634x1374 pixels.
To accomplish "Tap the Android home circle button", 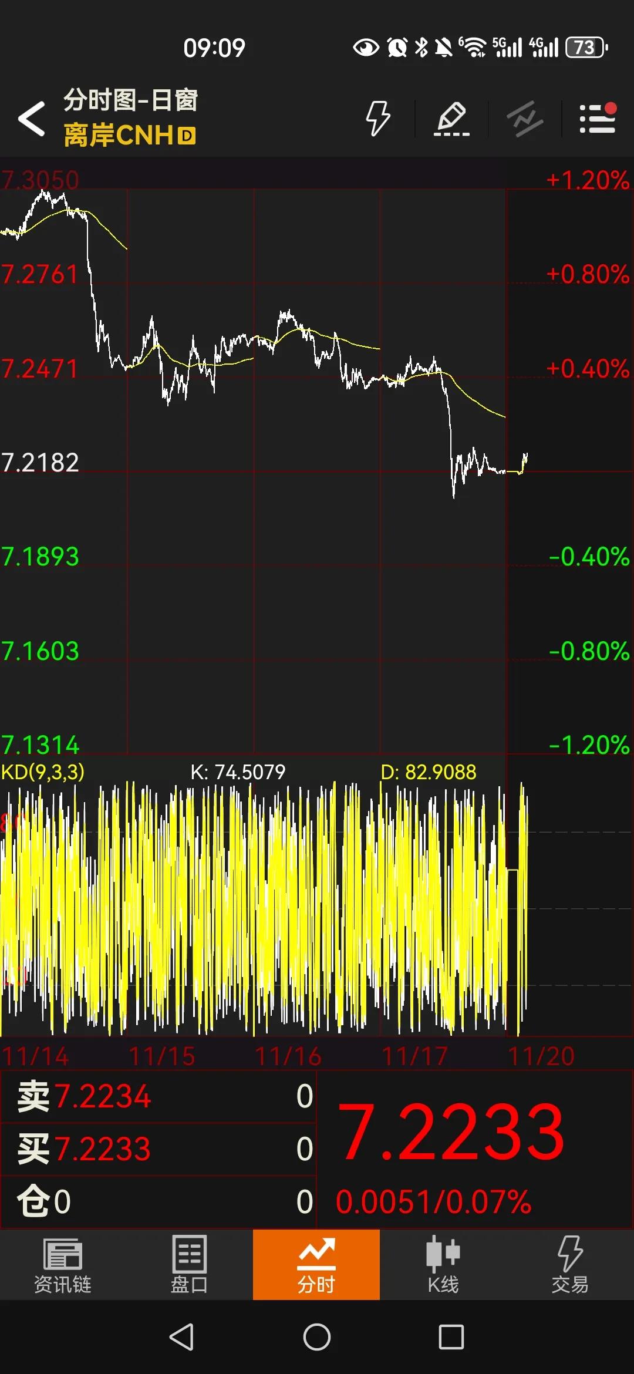I will coord(317,1338).
